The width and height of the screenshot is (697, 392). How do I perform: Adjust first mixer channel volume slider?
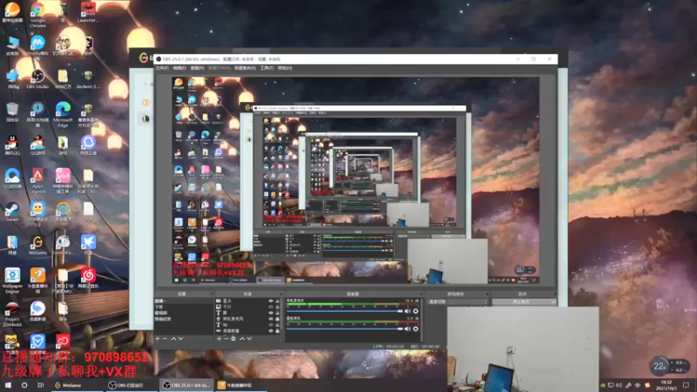coord(344,311)
